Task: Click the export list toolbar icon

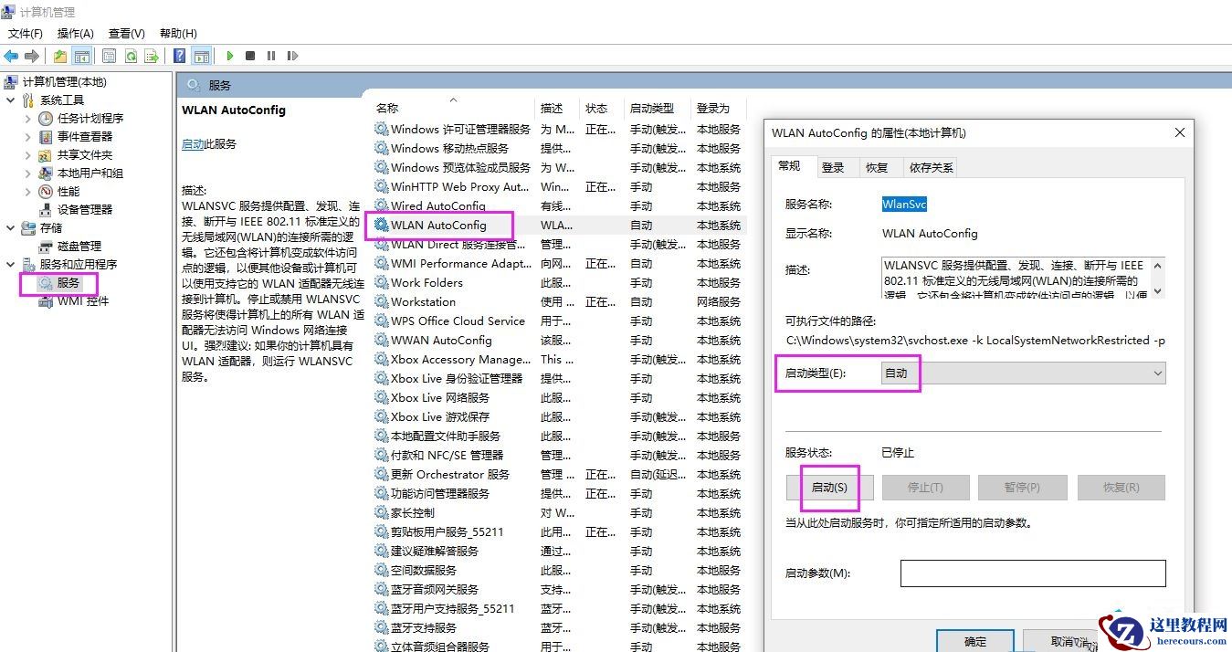Action: [x=150, y=55]
